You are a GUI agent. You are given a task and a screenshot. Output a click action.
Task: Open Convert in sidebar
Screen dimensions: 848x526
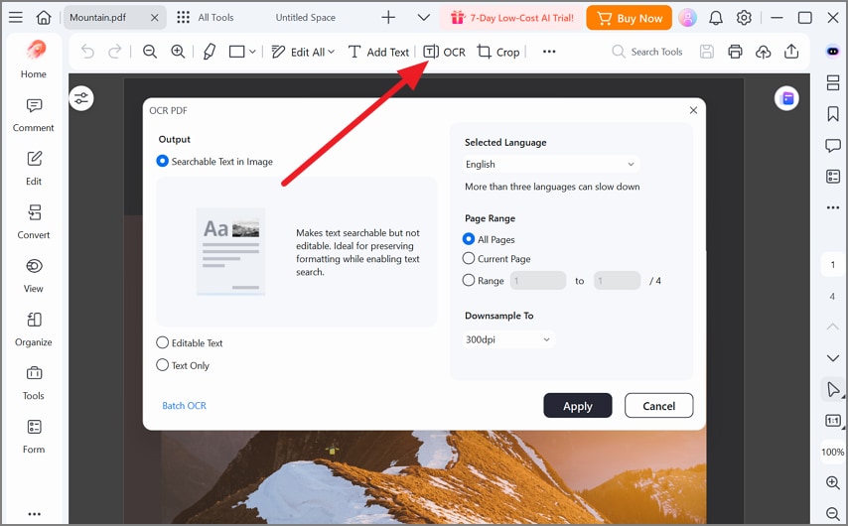pyautogui.click(x=34, y=222)
